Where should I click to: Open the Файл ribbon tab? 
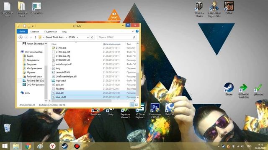point(22,32)
